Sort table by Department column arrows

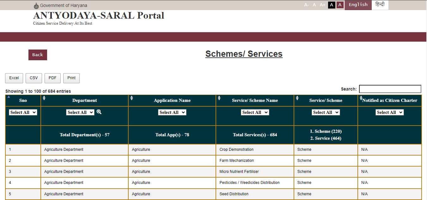[x=44, y=98]
